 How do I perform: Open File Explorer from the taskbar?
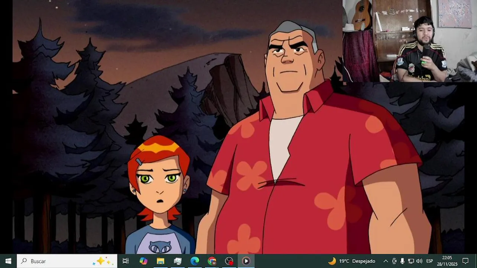[x=160, y=261]
